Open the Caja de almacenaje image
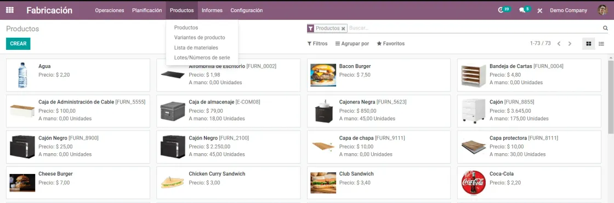This screenshot has height=203, width=614. click(173, 111)
